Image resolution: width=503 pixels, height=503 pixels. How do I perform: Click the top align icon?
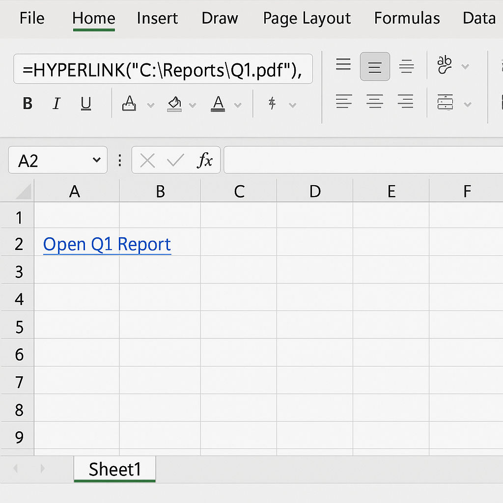pyautogui.click(x=343, y=65)
